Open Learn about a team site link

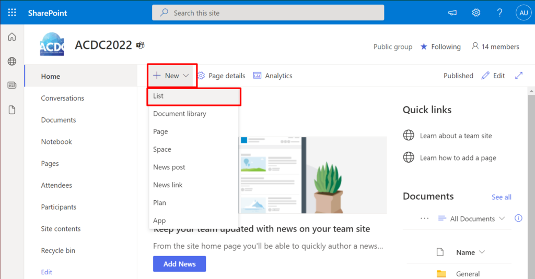point(456,136)
